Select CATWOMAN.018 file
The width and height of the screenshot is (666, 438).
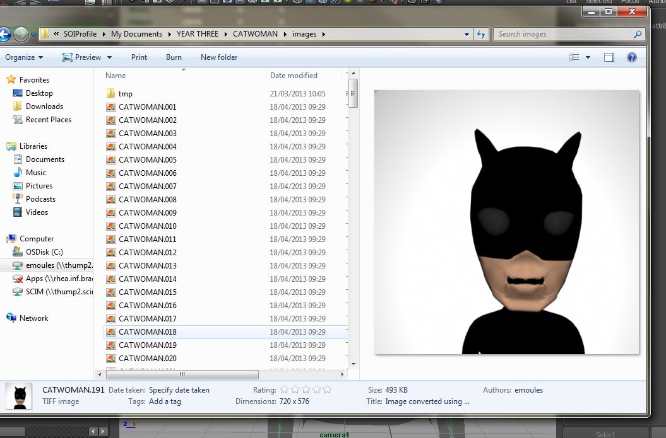[x=147, y=332]
